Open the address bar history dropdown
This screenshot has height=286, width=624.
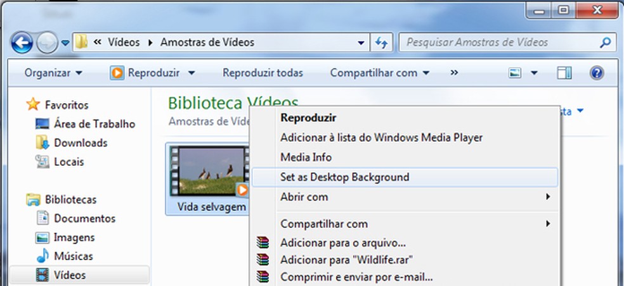(361, 42)
